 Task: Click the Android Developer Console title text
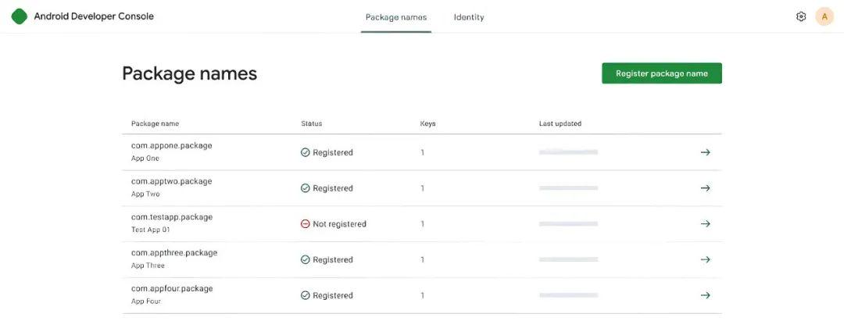[x=94, y=16]
